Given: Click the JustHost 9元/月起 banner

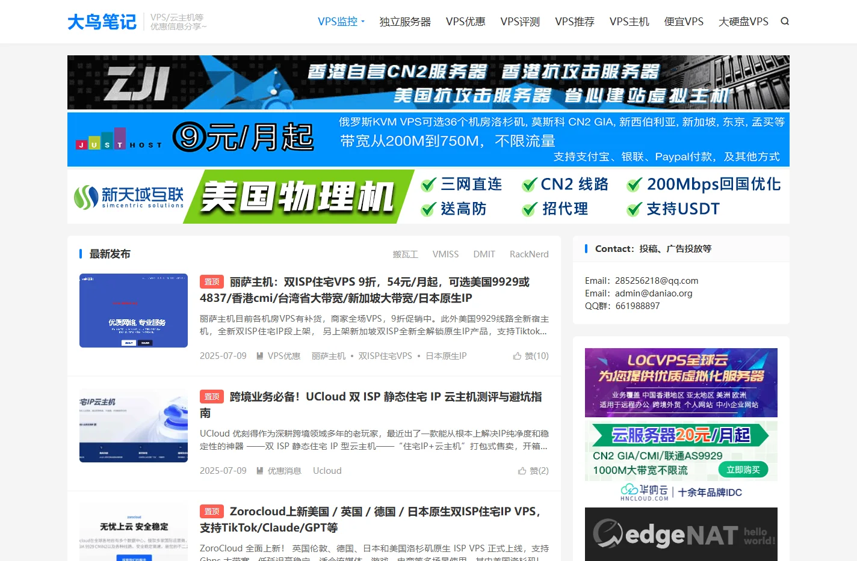Looking at the screenshot, I should coord(428,139).
